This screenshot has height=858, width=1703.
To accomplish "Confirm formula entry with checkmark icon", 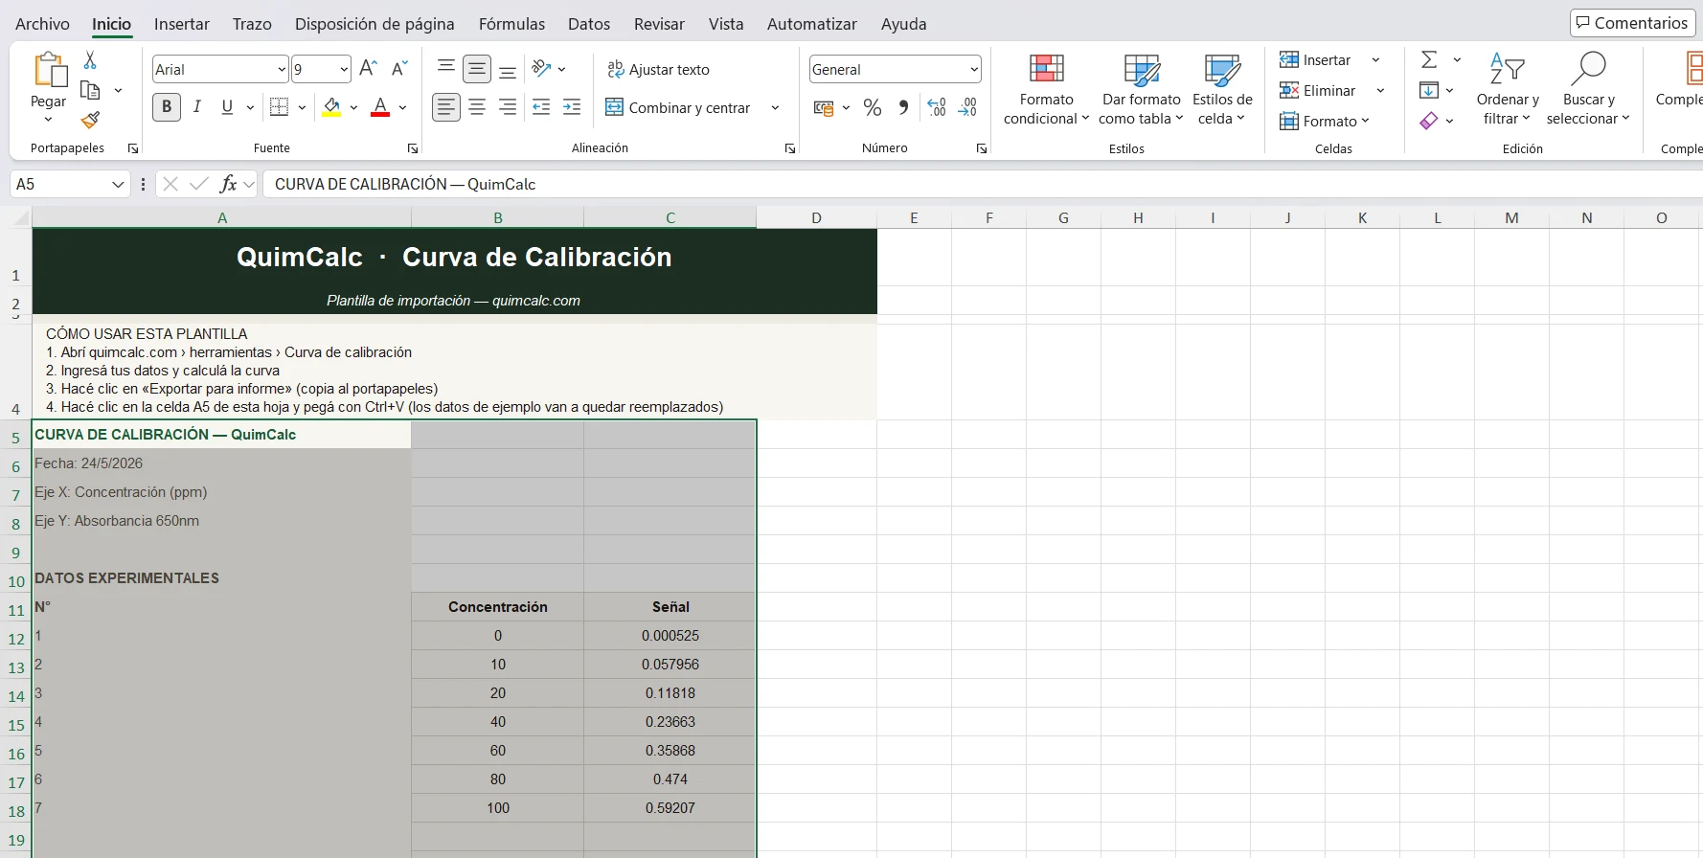I will pyautogui.click(x=199, y=184).
